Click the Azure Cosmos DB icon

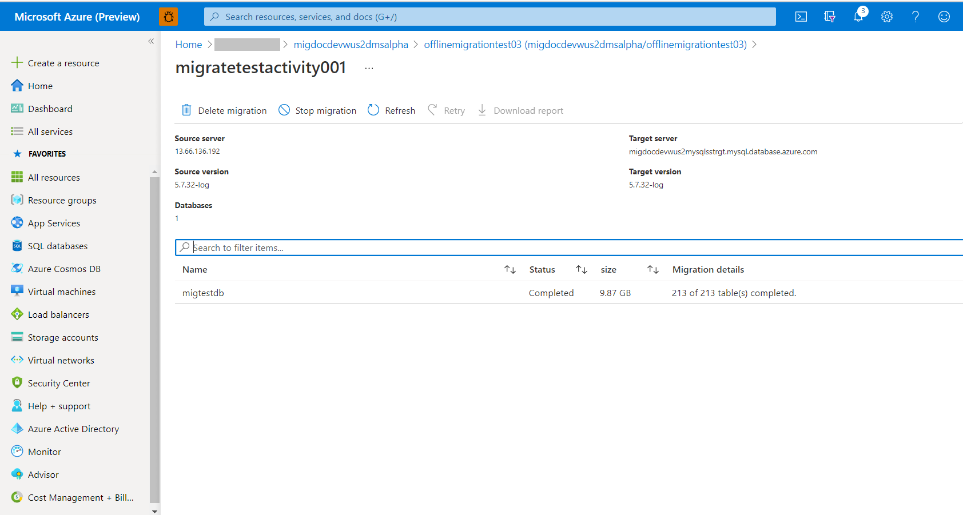pyautogui.click(x=17, y=269)
